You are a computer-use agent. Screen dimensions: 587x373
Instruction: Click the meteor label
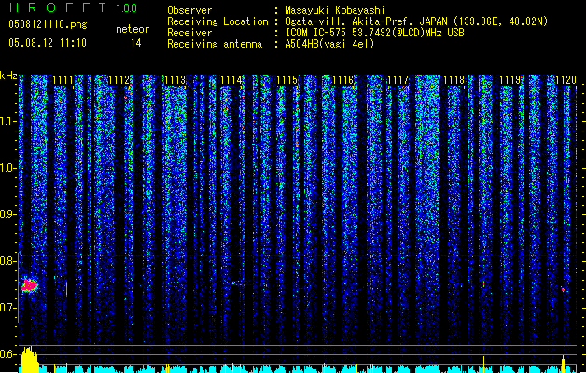(x=133, y=29)
